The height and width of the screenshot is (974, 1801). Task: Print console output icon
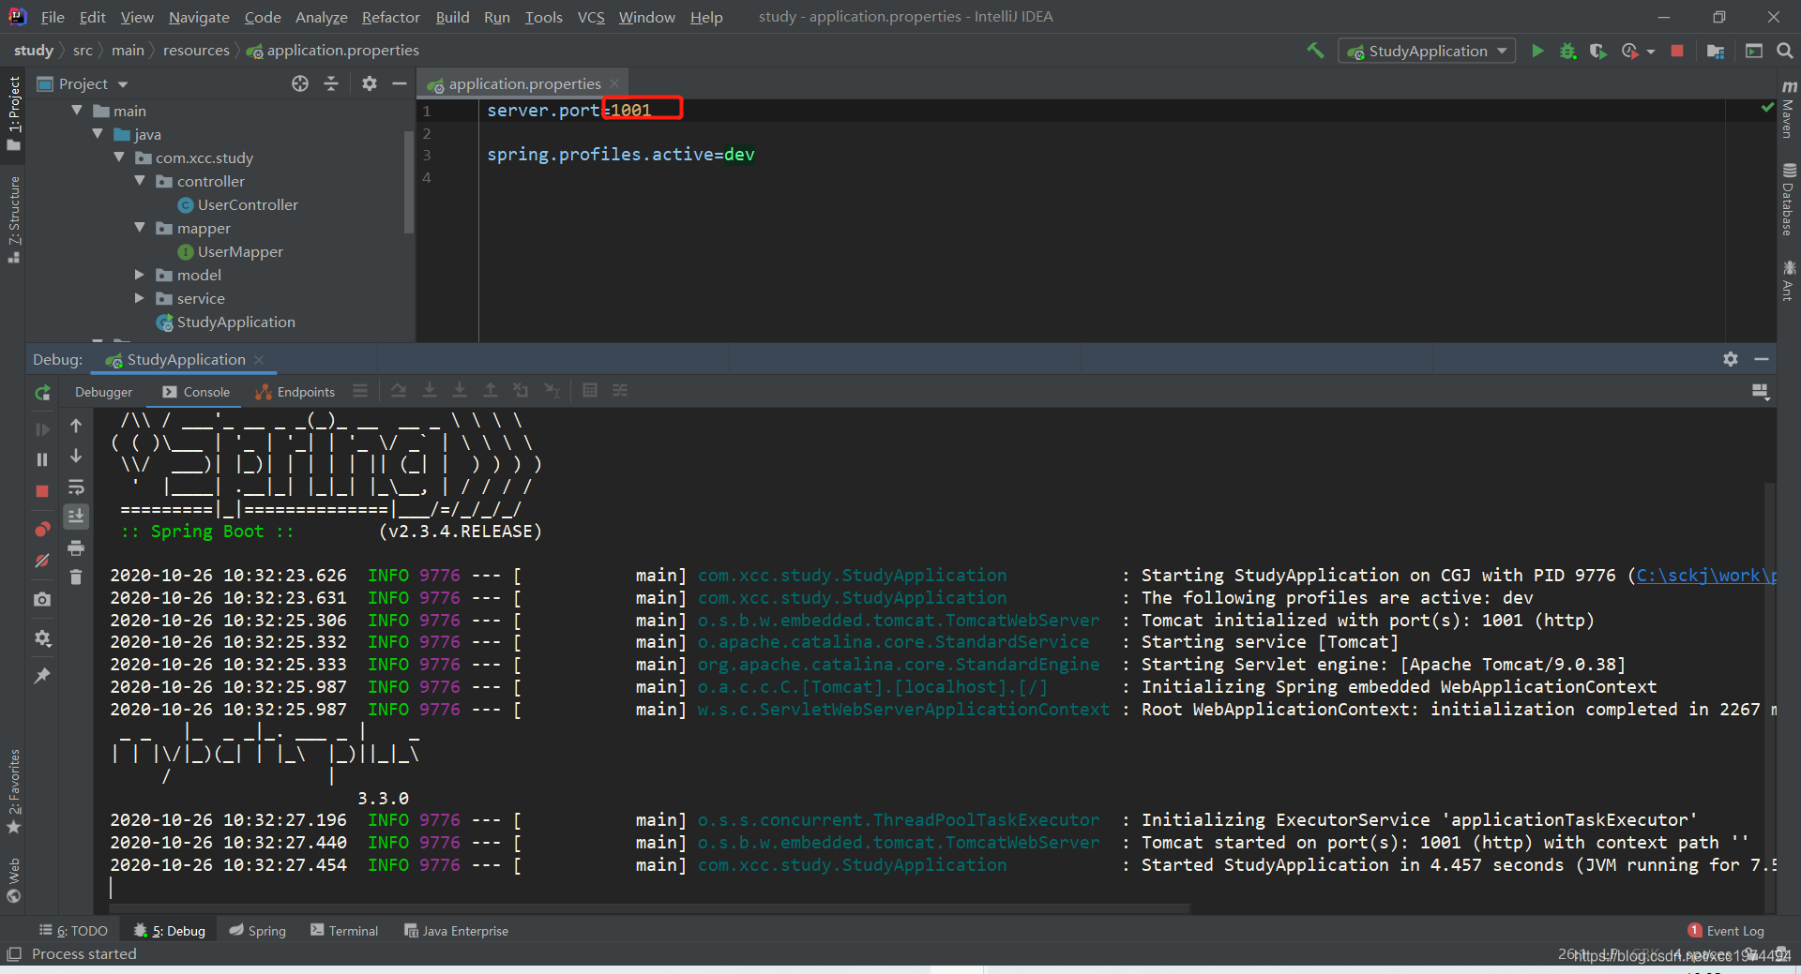point(76,547)
